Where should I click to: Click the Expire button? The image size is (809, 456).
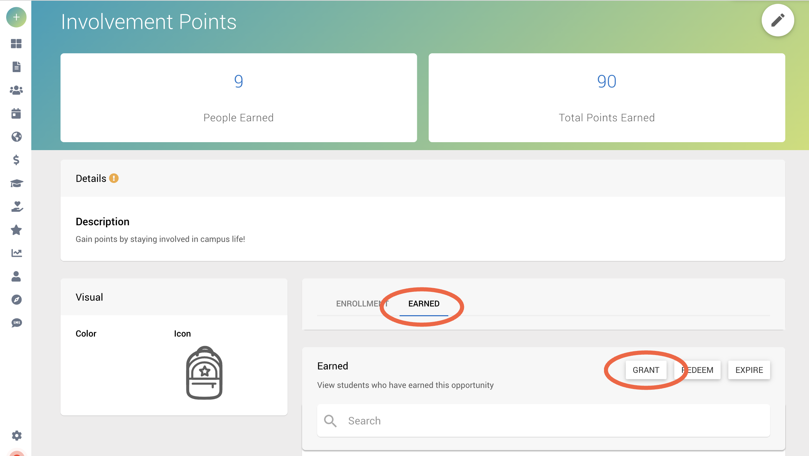(749, 370)
